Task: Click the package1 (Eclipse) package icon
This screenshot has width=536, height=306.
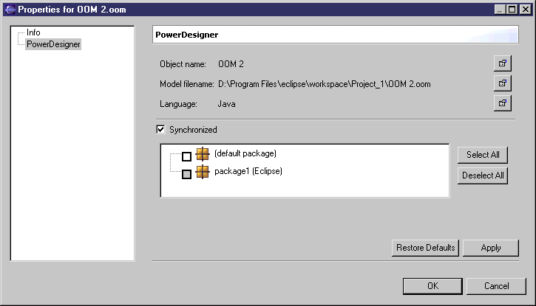Action: (203, 173)
